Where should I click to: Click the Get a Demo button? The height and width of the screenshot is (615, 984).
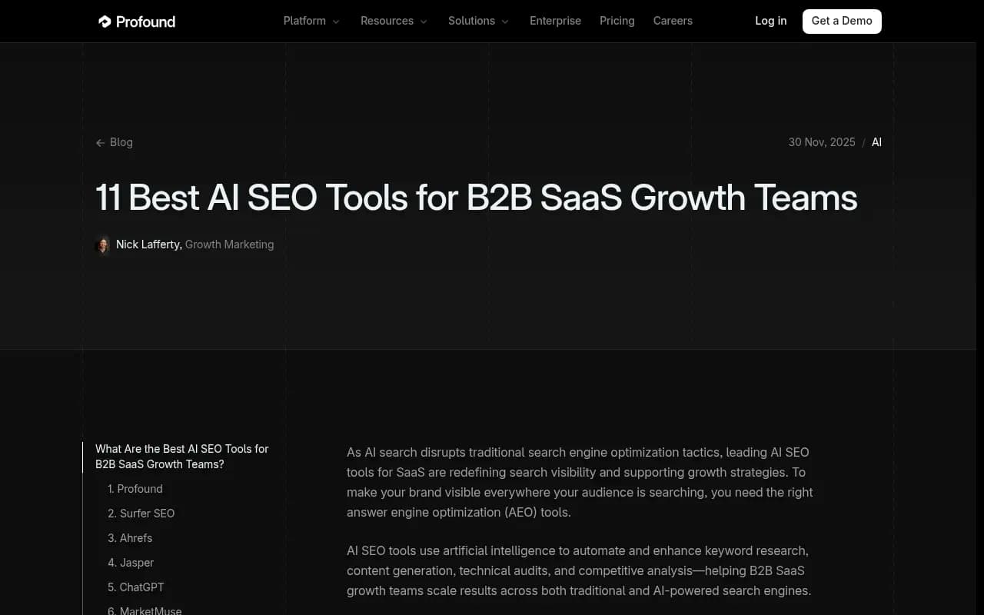coord(842,21)
